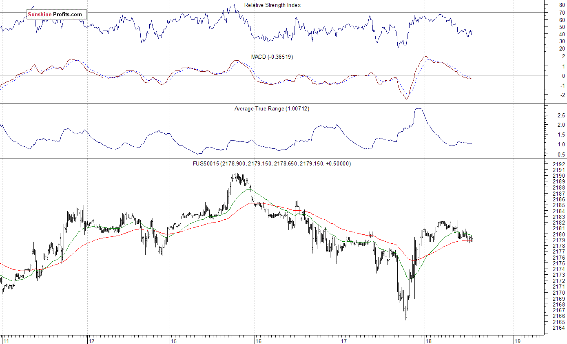Click the 2166 price axis label
Viewport: 567px width, 344px height.
click(x=558, y=316)
